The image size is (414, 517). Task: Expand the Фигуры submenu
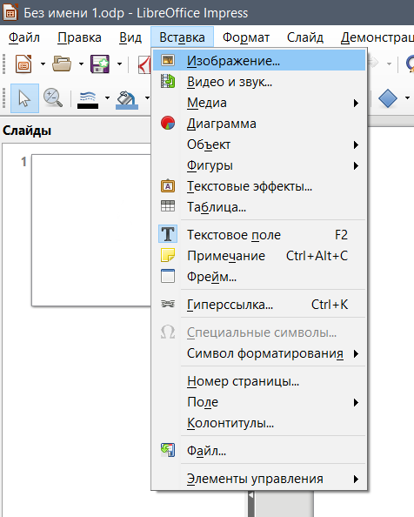259,165
